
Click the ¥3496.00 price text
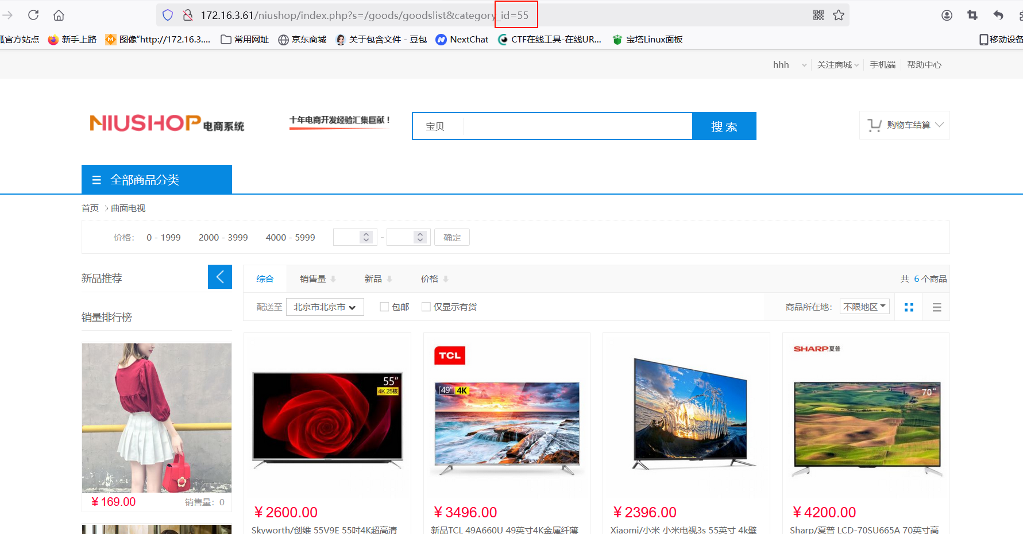click(465, 512)
